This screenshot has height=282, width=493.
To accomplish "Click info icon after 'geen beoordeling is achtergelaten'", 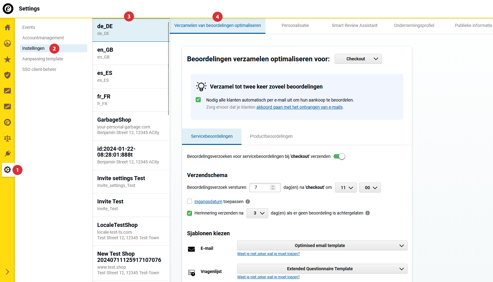I will (x=368, y=213).
